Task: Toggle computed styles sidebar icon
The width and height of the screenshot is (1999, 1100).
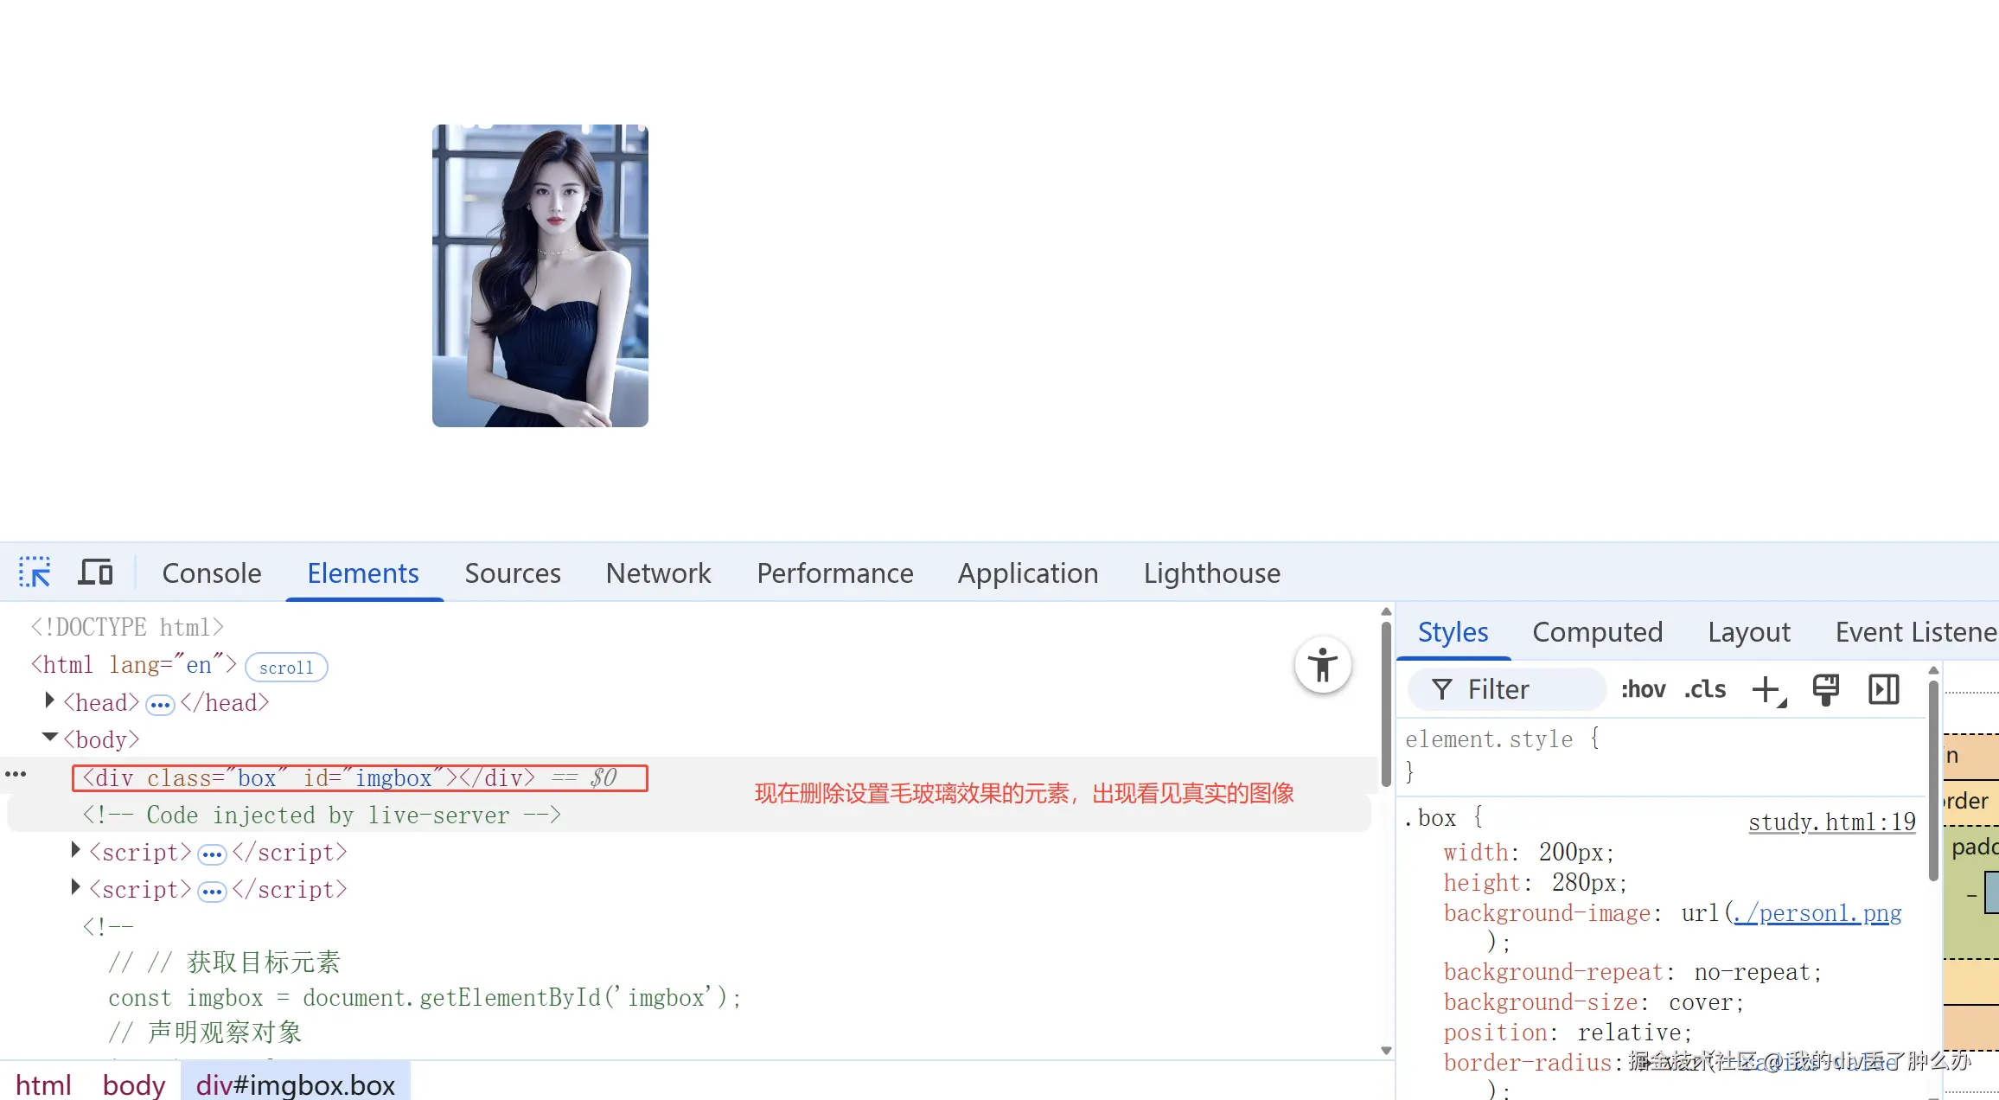Action: pos(1883,690)
